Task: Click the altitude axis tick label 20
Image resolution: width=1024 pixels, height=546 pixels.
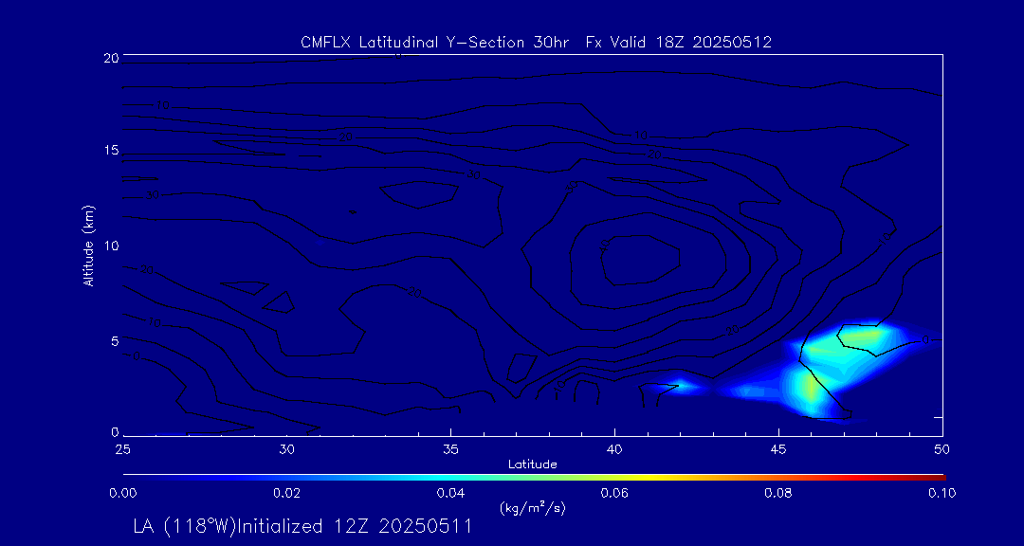Action: tap(110, 57)
